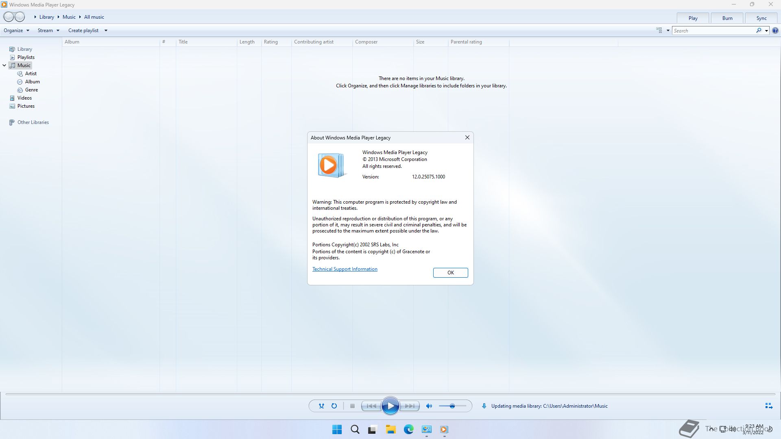Collapse the Music tree node
This screenshot has height=439, width=781.
[4, 65]
